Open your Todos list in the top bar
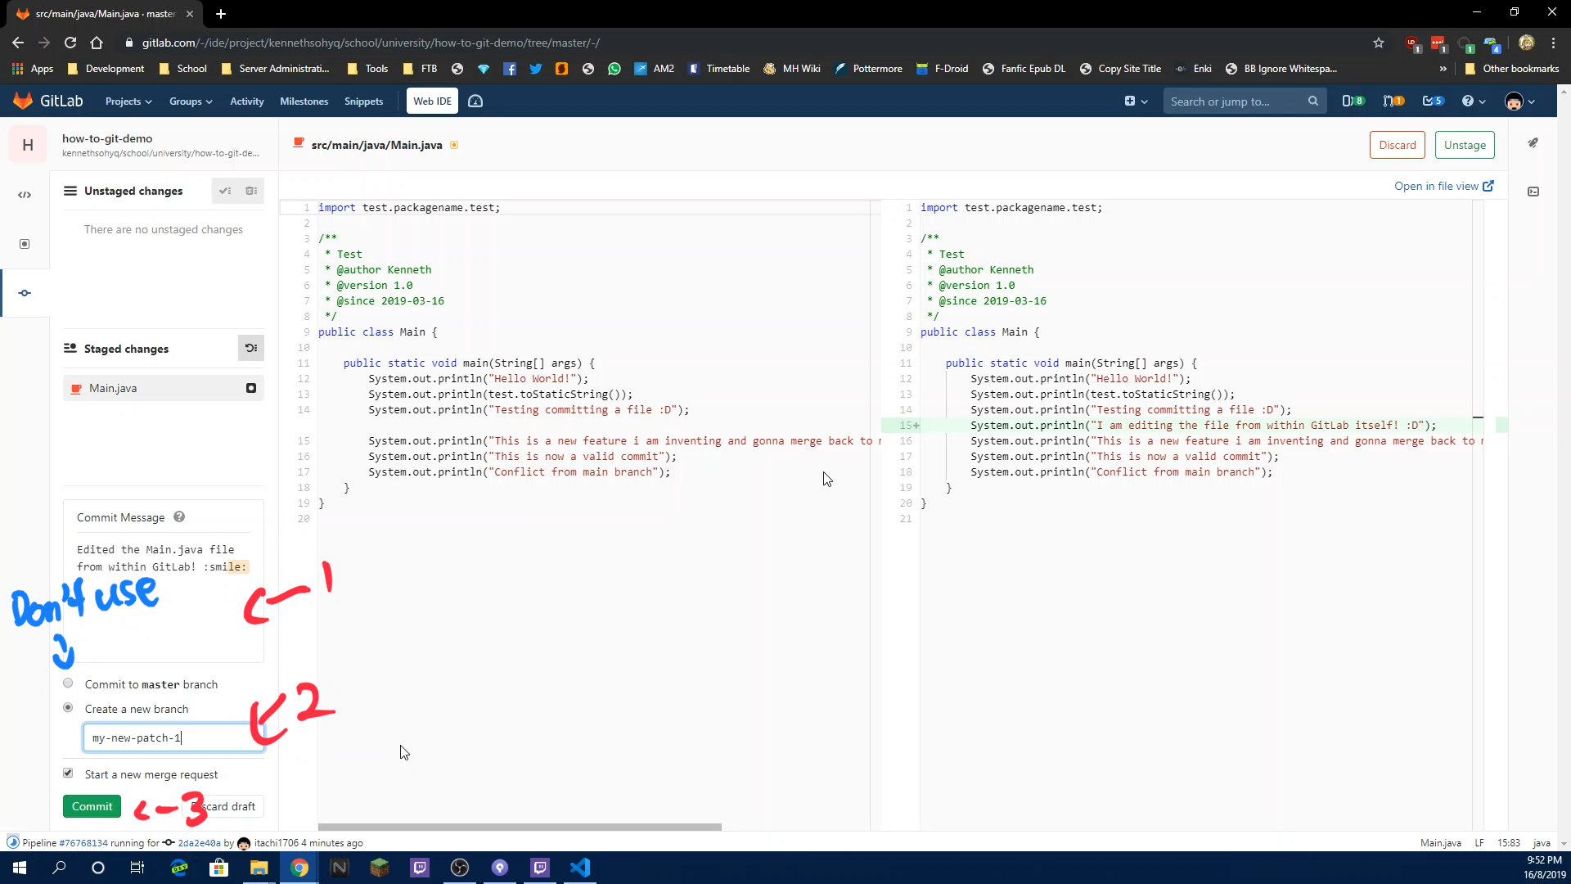1571x884 pixels. (x=1434, y=101)
